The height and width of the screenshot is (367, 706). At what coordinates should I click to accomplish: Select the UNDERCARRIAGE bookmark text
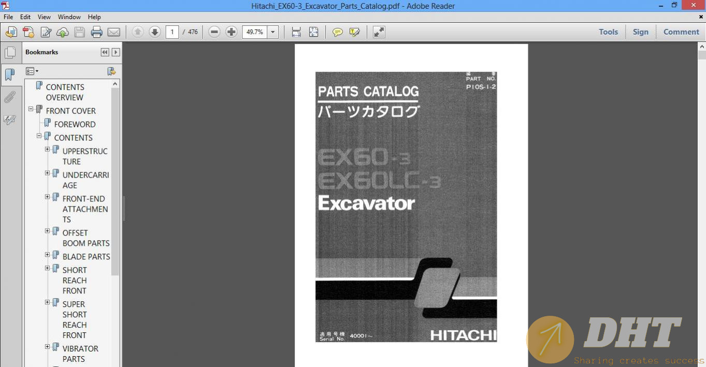[x=85, y=180]
